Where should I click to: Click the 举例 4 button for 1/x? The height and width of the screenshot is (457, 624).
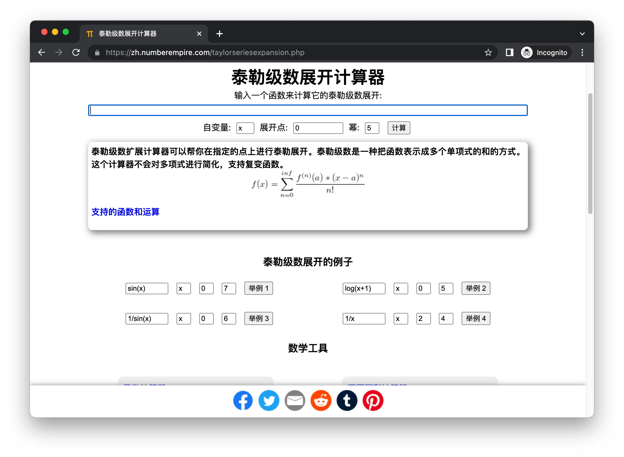point(475,318)
